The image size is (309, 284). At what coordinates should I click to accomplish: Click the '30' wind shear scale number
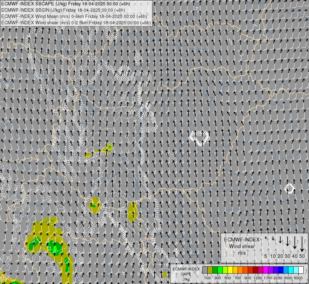(288, 256)
